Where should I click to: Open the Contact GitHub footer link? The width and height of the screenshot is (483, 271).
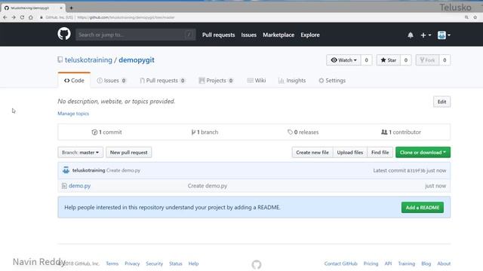(x=340, y=263)
